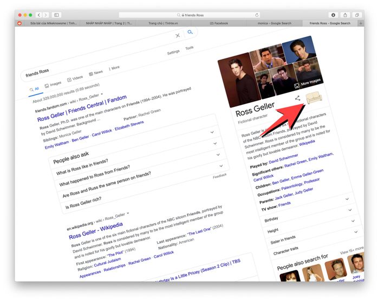Screen dimensions: 379x301
Task: Open the TBS Season 2 Clip video link
Action: 198,271
